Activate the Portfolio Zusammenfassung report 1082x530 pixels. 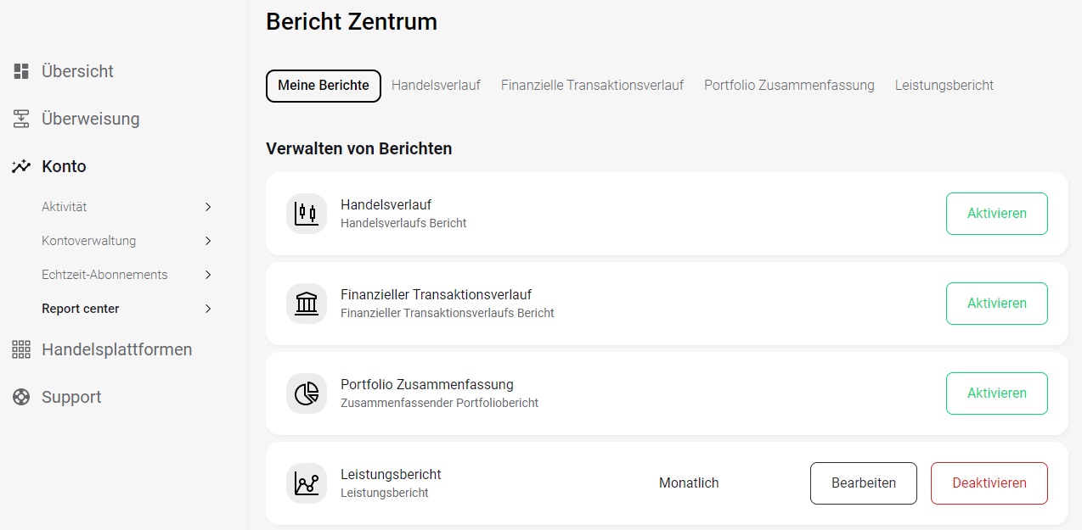pyautogui.click(x=996, y=393)
